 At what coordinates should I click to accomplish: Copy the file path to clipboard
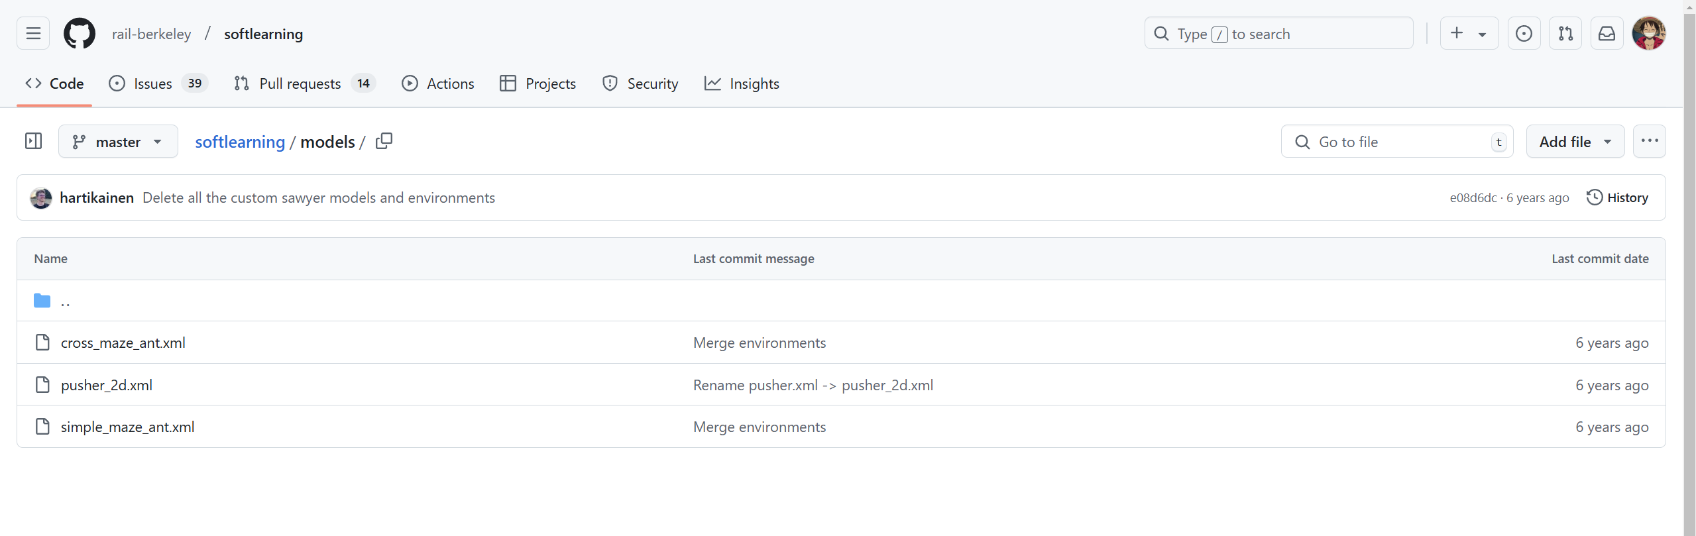[x=384, y=141]
